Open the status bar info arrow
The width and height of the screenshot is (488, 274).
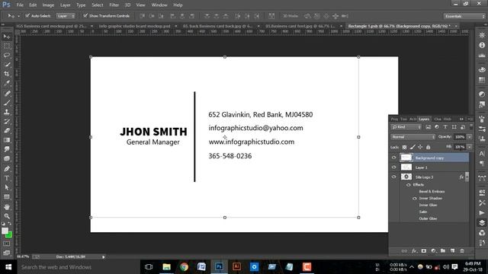point(104,257)
